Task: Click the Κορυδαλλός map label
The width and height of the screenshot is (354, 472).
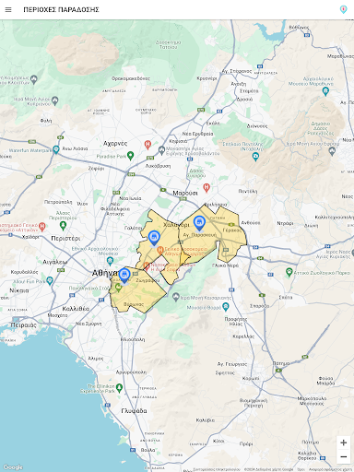Action: point(24,272)
